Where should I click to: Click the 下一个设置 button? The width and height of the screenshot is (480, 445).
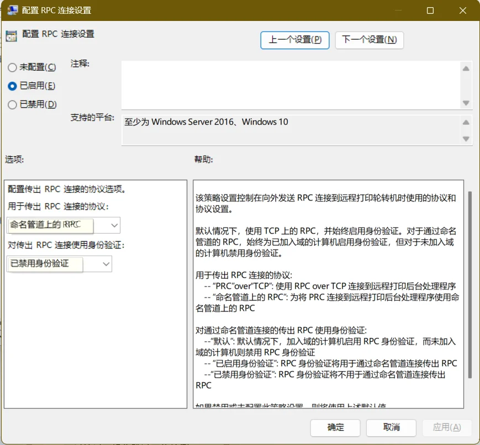coord(369,40)
